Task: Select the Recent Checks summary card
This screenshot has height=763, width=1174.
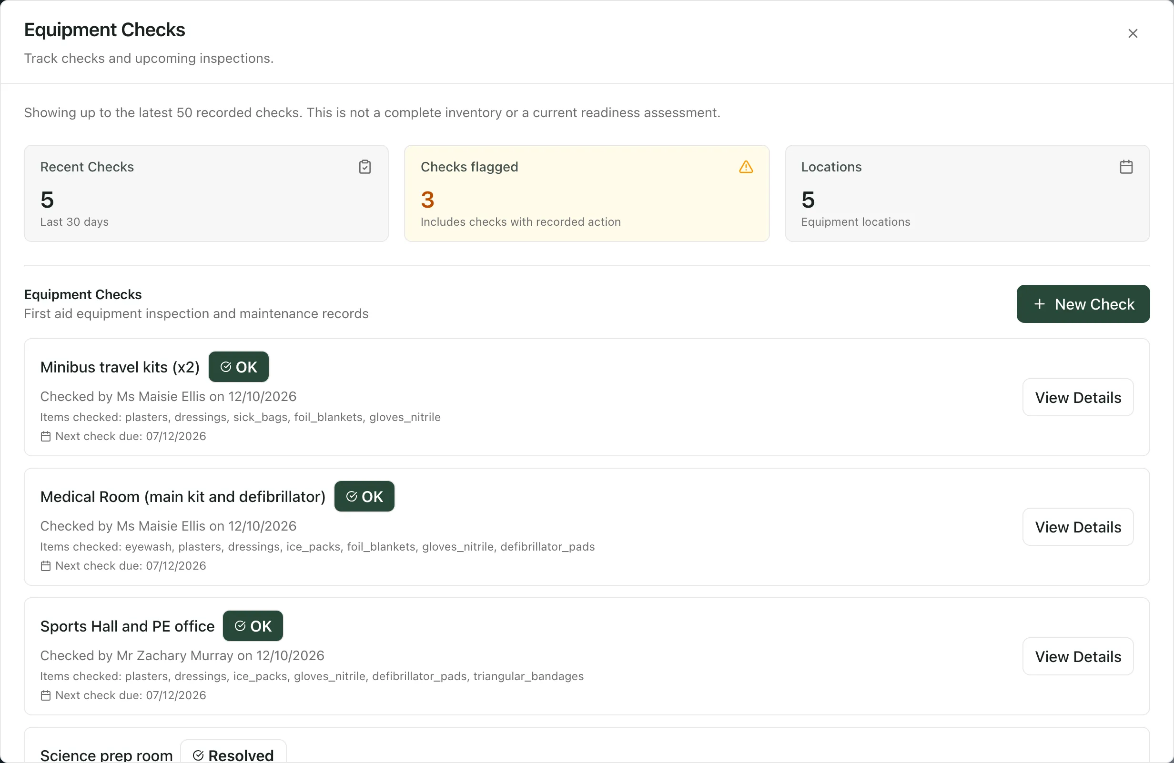Action: [x=206, y=193]
